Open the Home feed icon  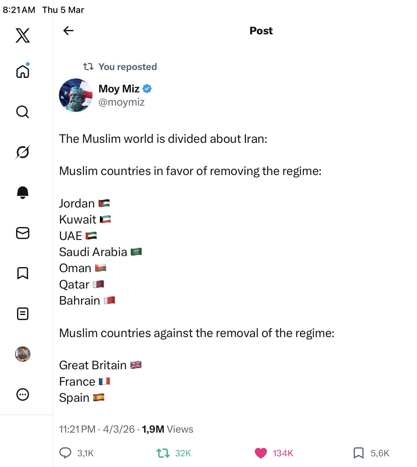pos(23,71)
